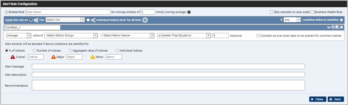Expand the is Greater Than Equals to dropdown
The width and height of the screenshot is (348, 105).
pos(184,36)
